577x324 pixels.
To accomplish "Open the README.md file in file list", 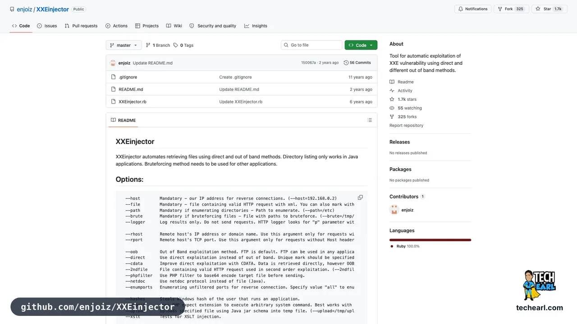I will [131, 89].
